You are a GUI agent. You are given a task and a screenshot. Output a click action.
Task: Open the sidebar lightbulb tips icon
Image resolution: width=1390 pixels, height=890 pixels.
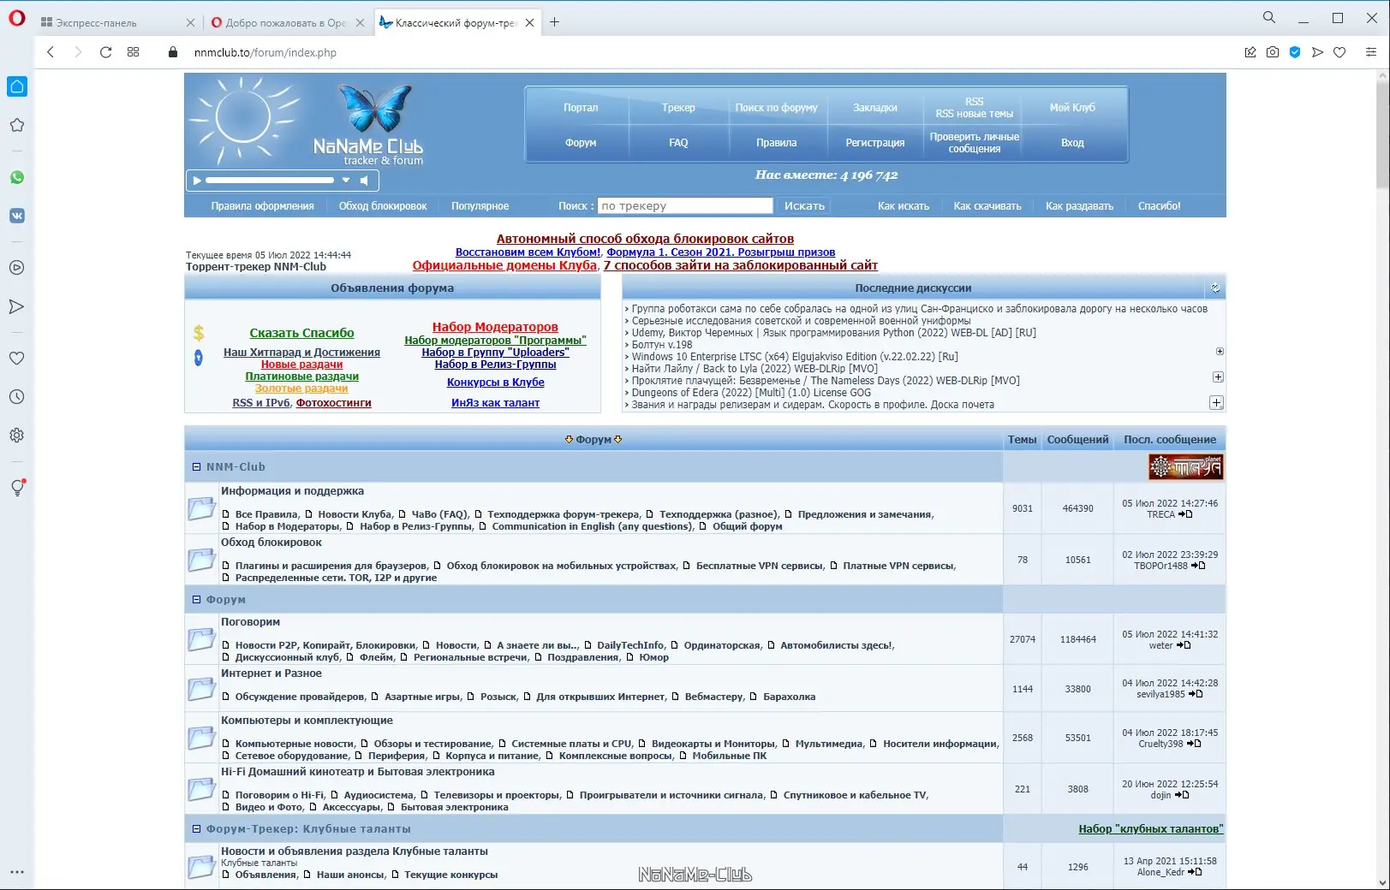tap(16, 488)
